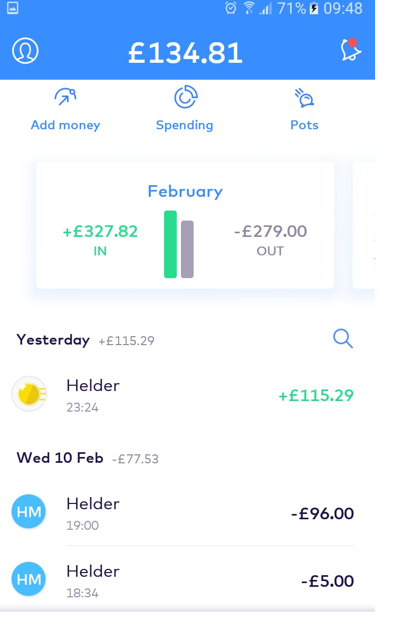Image resolution: width=412 pixels, height=619 pixels.
Task: Open the profile account icon
Action: 25,51
